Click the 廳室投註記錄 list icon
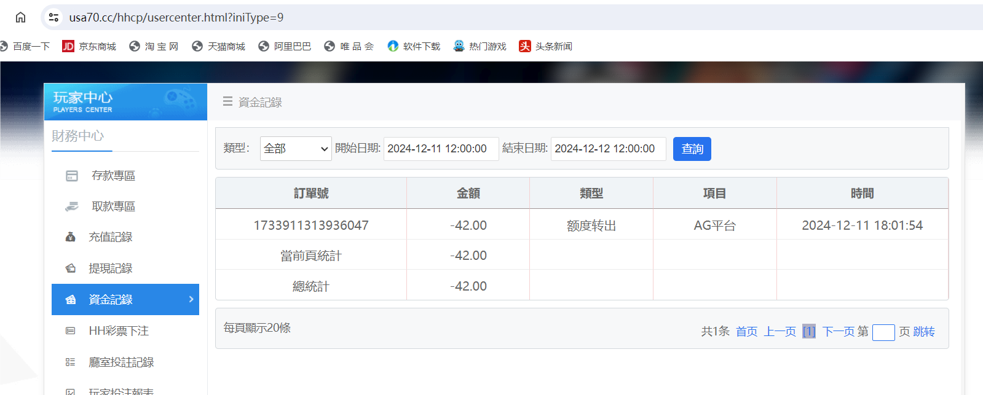This screenshot has width=983, height=395. point(71,362)
